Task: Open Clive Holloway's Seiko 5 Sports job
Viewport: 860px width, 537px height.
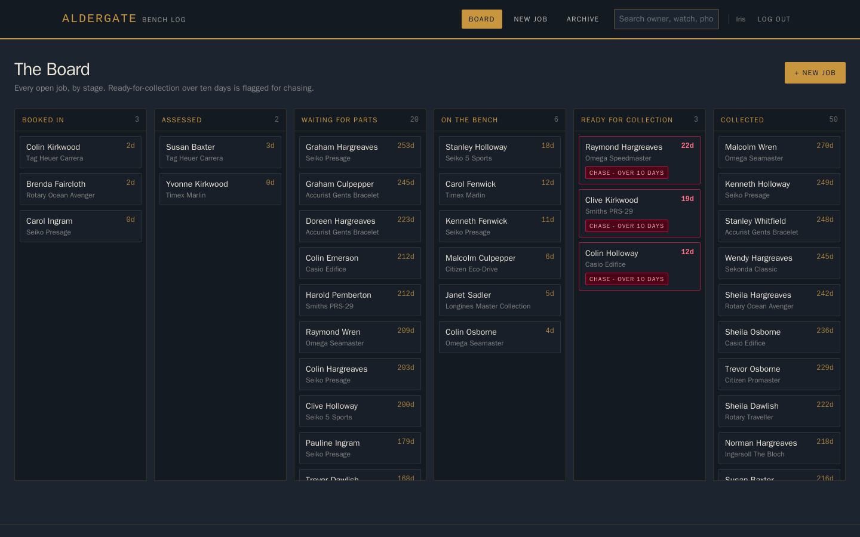Action: [x=360, y=411]
